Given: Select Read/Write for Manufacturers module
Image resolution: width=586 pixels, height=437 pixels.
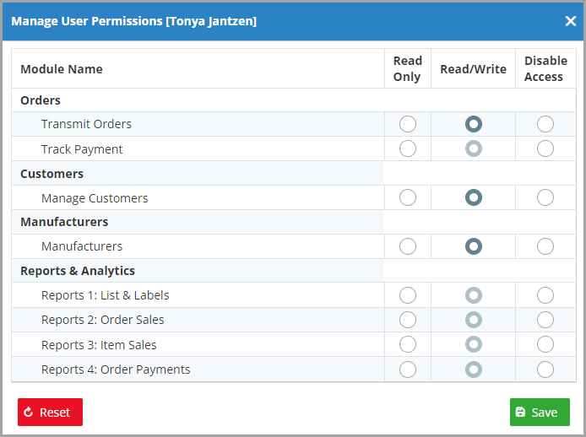Looking at the screenshot, I should [473, 246].
